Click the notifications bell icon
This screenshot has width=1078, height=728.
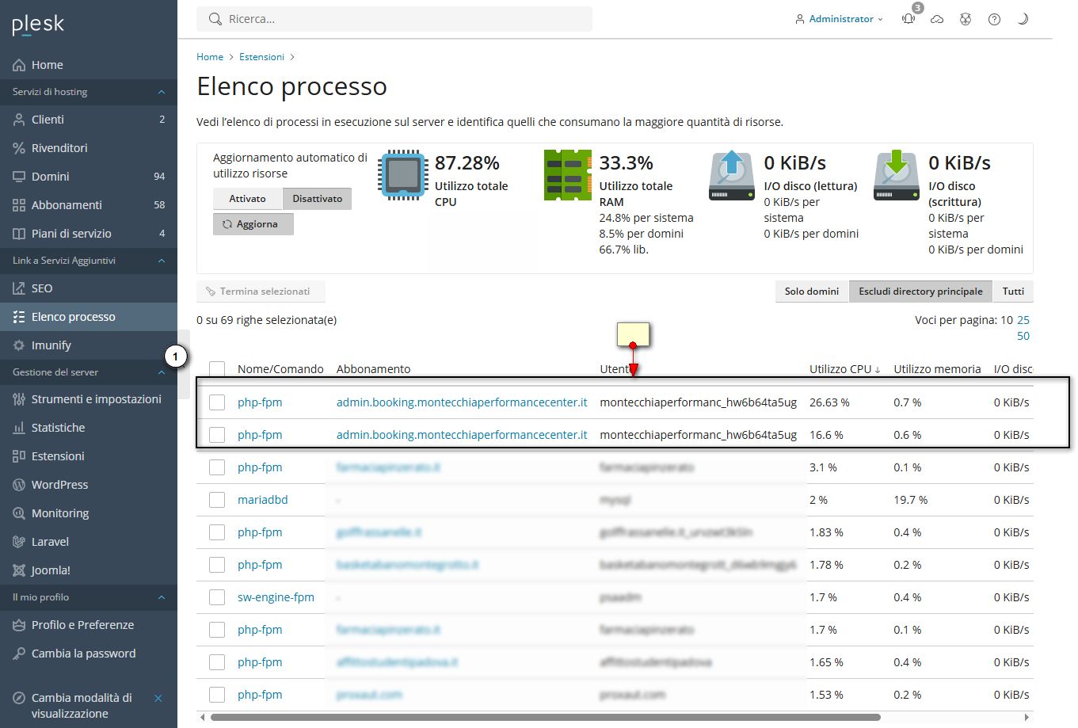point(908,19)
